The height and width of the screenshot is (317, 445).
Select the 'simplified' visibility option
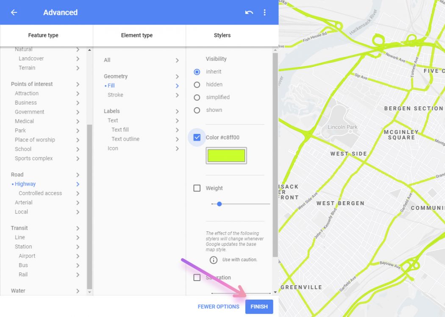pyautogui.click(x=197, y=97)
